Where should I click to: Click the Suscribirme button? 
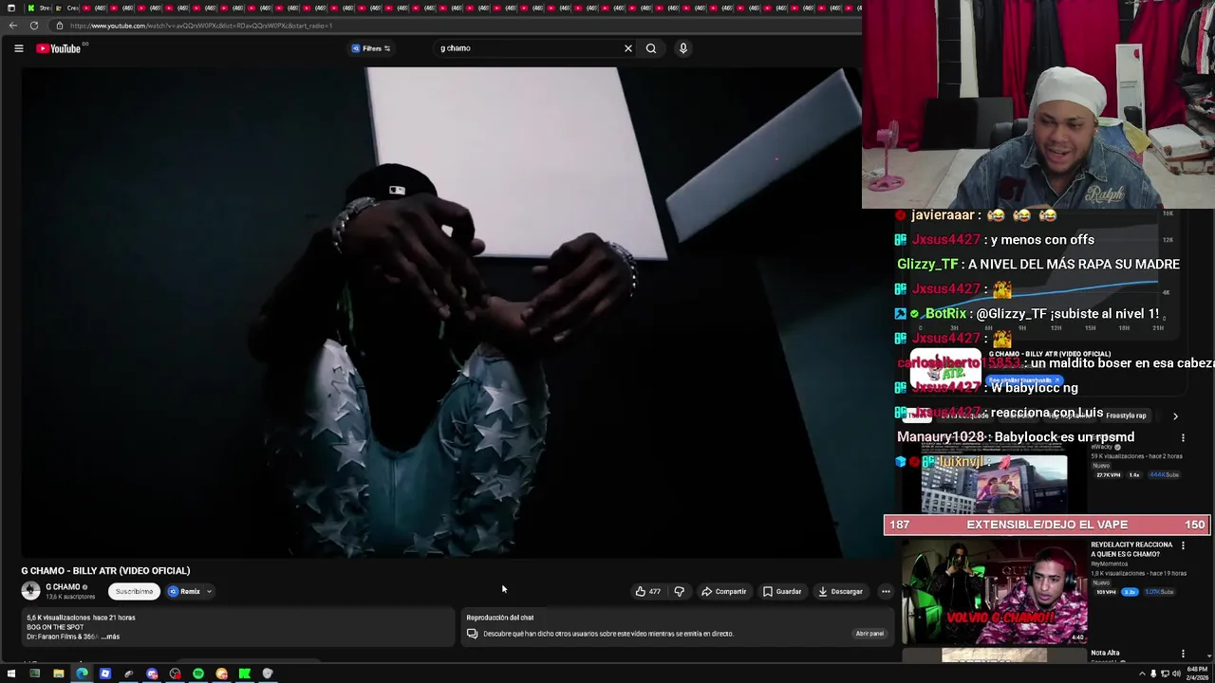coord(134,591)
